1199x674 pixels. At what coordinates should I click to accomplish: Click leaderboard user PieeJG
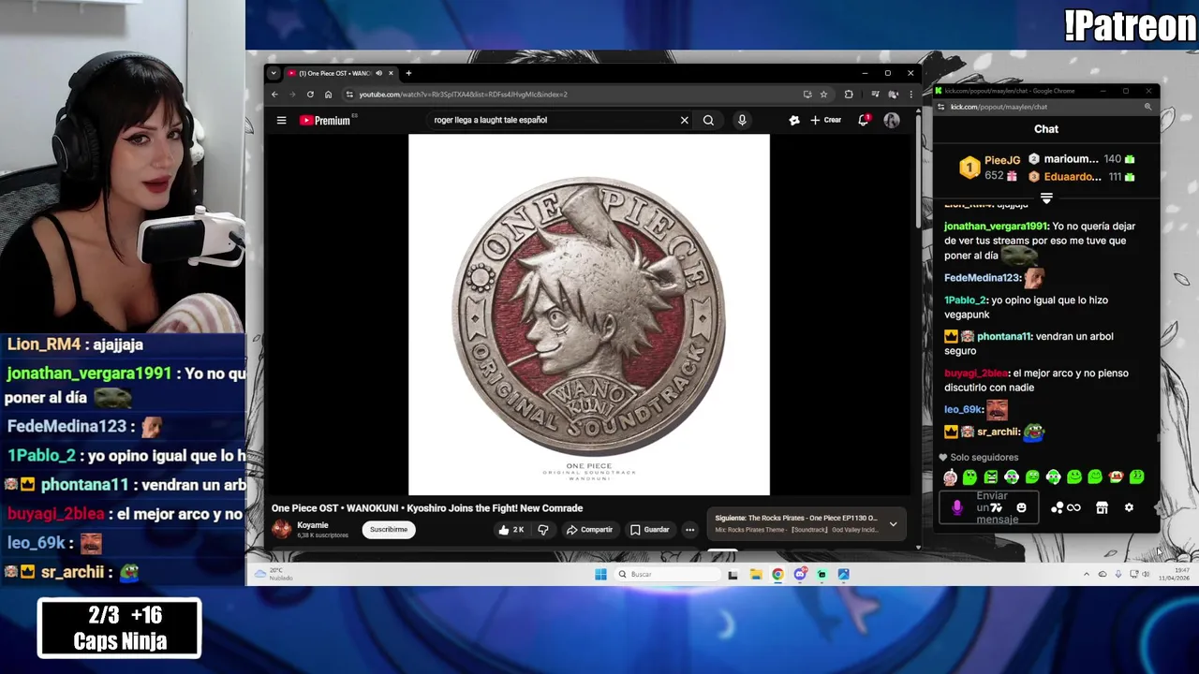1002,160
